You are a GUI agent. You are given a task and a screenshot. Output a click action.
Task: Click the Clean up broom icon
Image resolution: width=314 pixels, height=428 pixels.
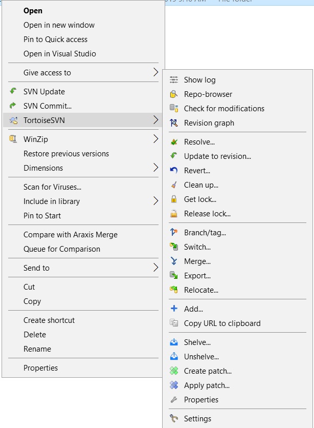click(174, 185)
